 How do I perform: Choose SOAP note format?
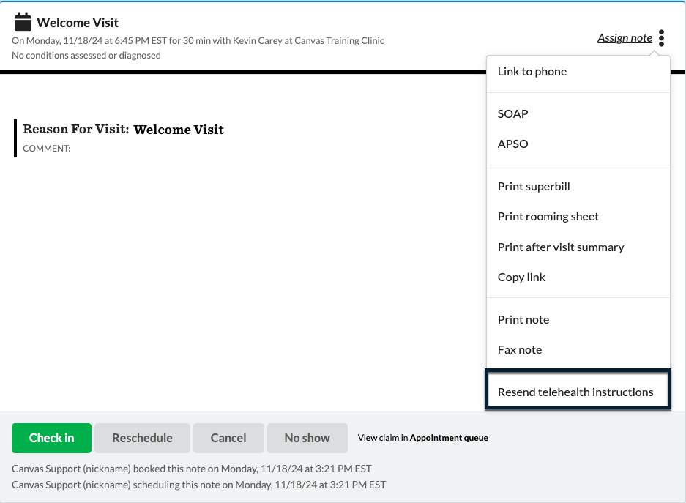[578, 113]
